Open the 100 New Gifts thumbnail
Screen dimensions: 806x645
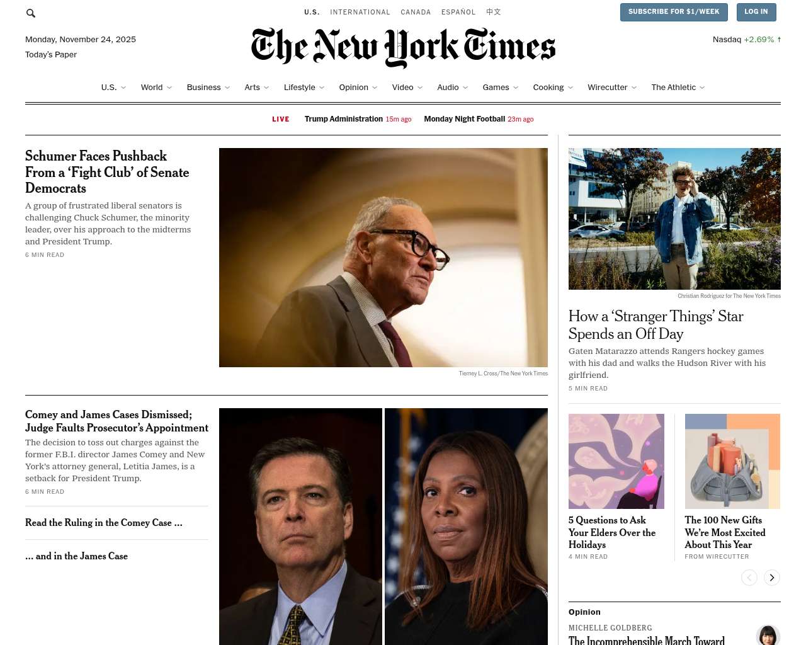click(732, 461)
